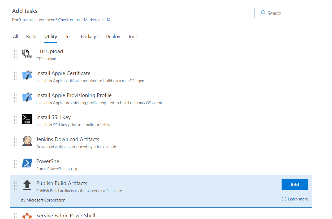Select the Install Apple Certificate Xcode icon
The image size is (332, 219).
coord(27,75)
